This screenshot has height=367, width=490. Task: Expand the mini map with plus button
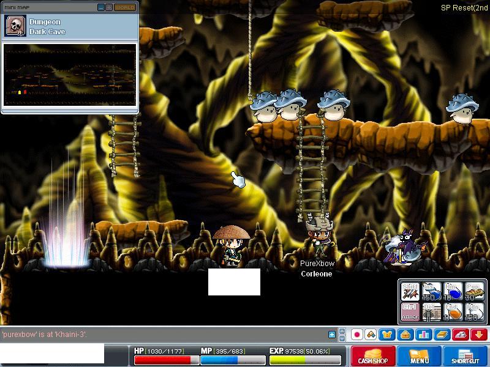pyautogui.click(x=109, y=7)
